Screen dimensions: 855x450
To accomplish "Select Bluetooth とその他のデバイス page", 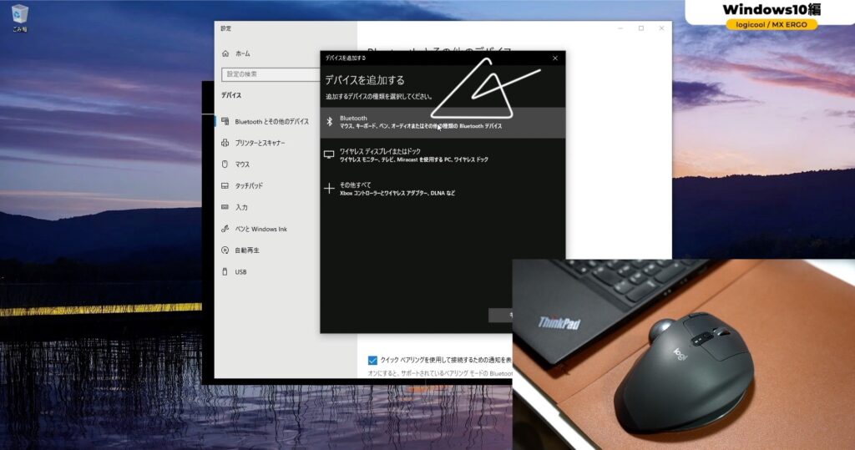I will (271, 121).
